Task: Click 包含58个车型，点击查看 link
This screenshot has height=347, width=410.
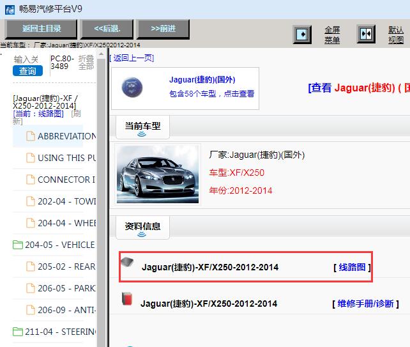Action: click(211, 93)
